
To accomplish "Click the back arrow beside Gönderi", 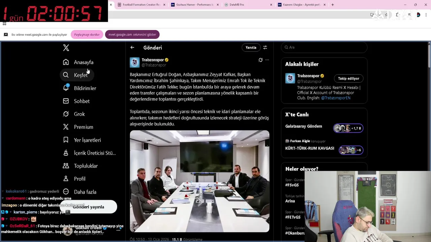I will 132,48.
